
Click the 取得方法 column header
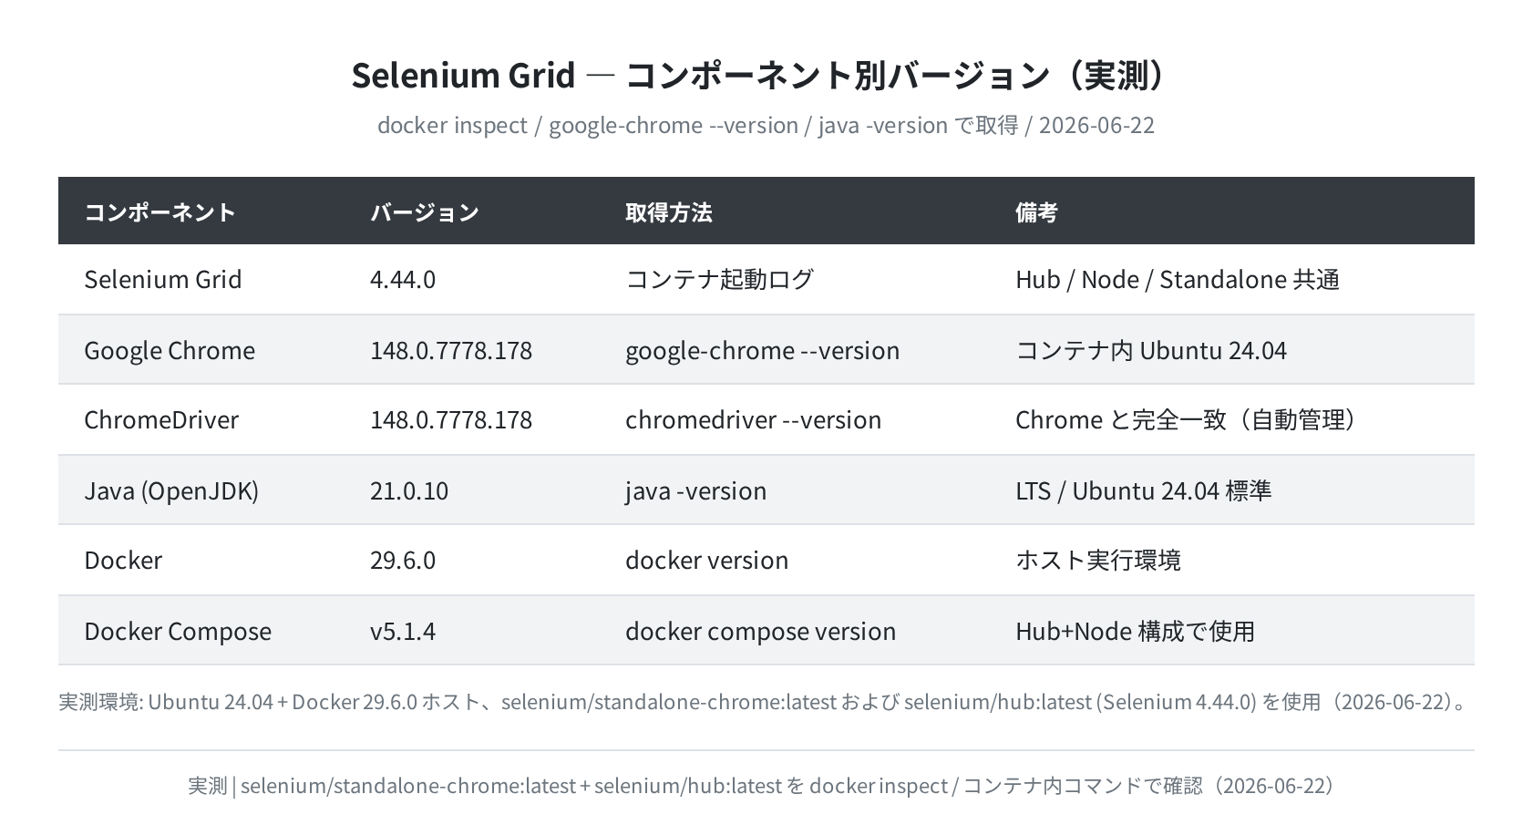coord(668,212)
